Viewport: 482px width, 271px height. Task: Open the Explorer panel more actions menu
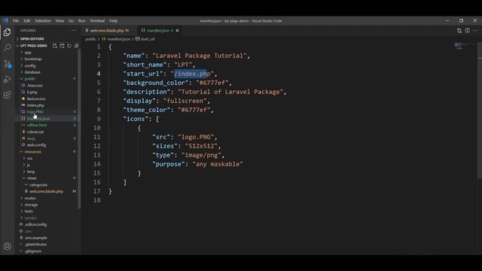coord(74,30)
